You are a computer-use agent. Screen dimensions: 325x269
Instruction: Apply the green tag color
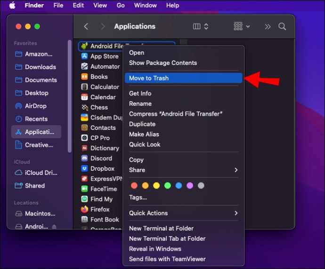(x=168, y=185)
